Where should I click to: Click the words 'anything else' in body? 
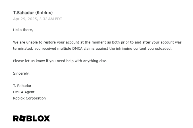(x=95, y=61)
